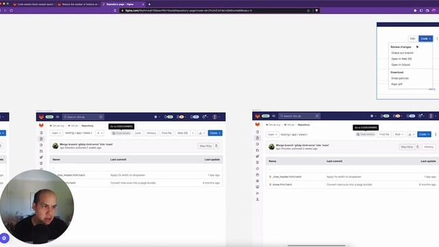Click the Find file button in left mockup
Screen dimensions: 439x247
pos(167,133)
